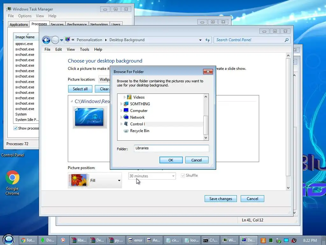Click the Back arrow in Desktop Background window
This screenshot has width=326, height=245.
coord(46,40)
